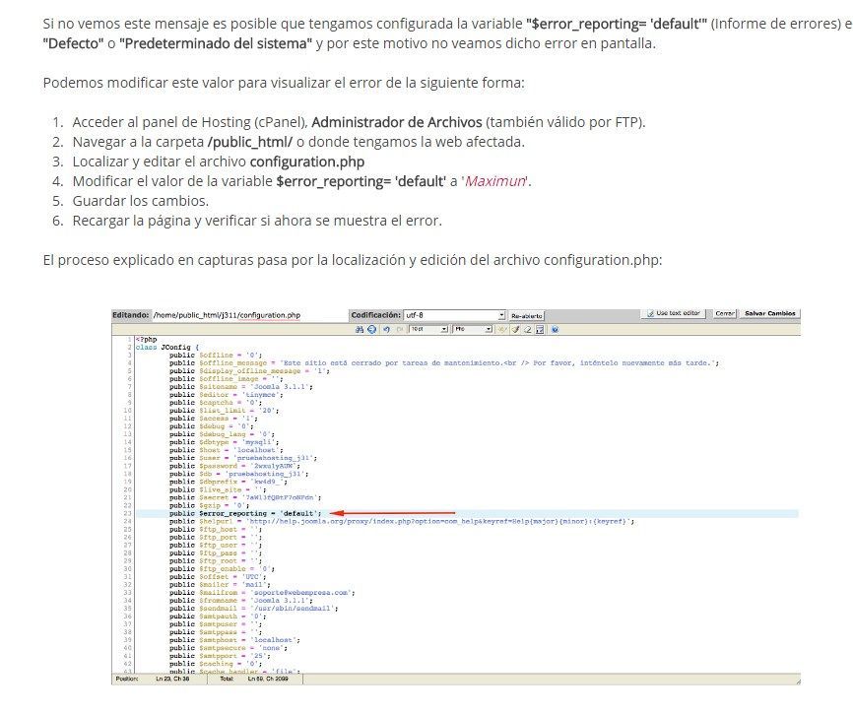The image size is (853, 714).
Task: Click the $editor = 'tinymce' code line
Action: tap(226, 395)
